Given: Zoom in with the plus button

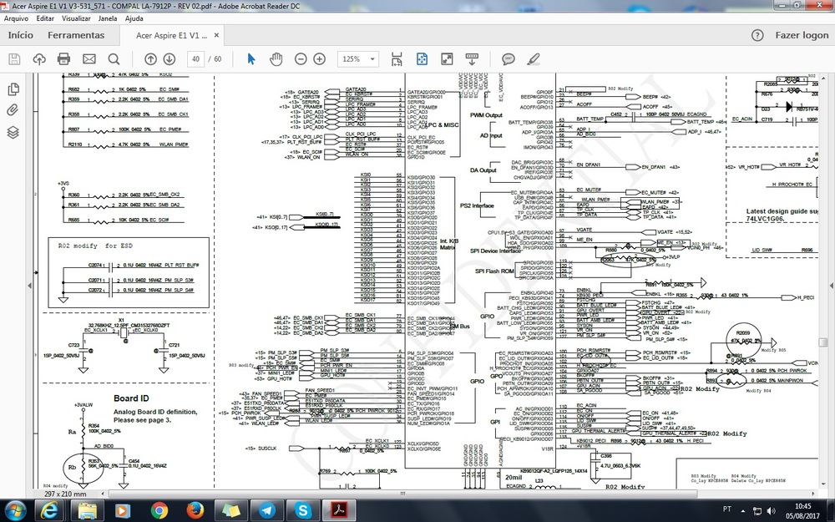Looking at the screenshot, I should (x=319, y=59).
